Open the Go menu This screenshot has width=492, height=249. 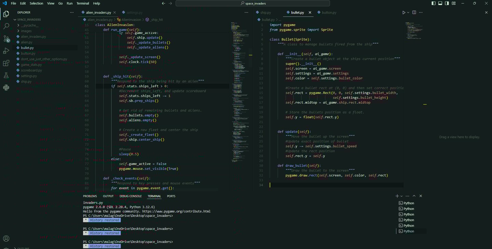[60, 3]
